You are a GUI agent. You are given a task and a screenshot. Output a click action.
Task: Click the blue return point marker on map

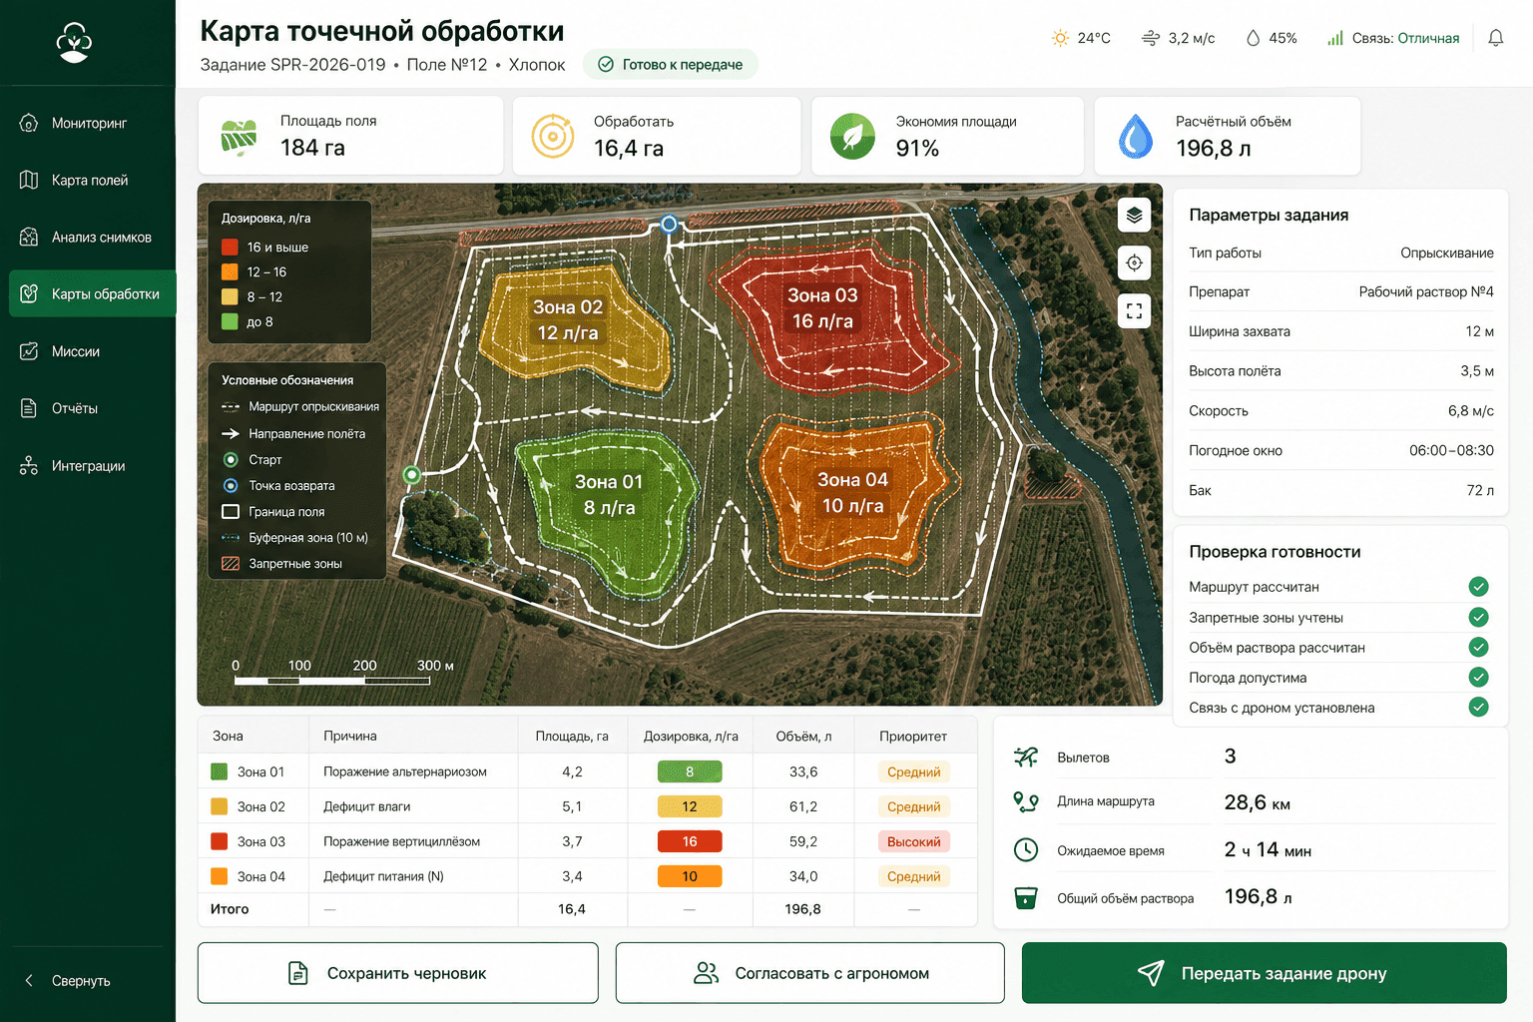(x=670, y=224)
